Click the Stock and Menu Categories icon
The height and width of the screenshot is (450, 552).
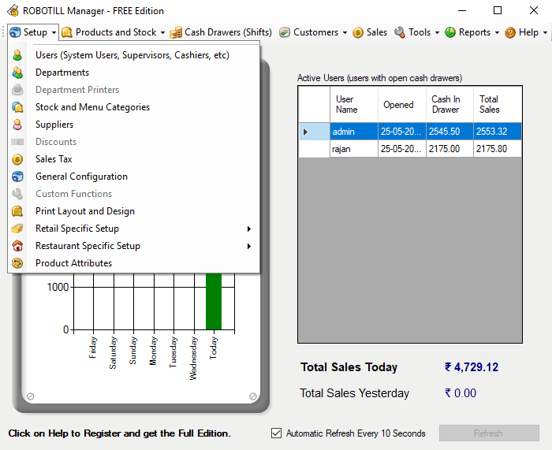[x=17, y=107]
